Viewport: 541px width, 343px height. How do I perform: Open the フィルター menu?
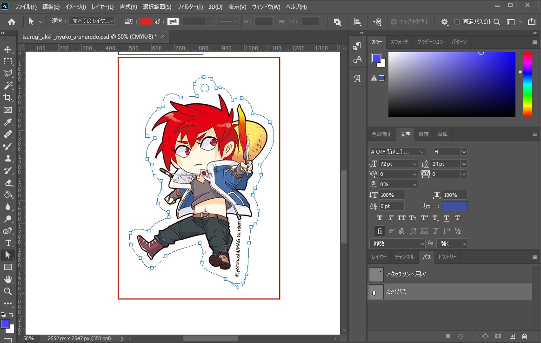click(x=190, y=7)
